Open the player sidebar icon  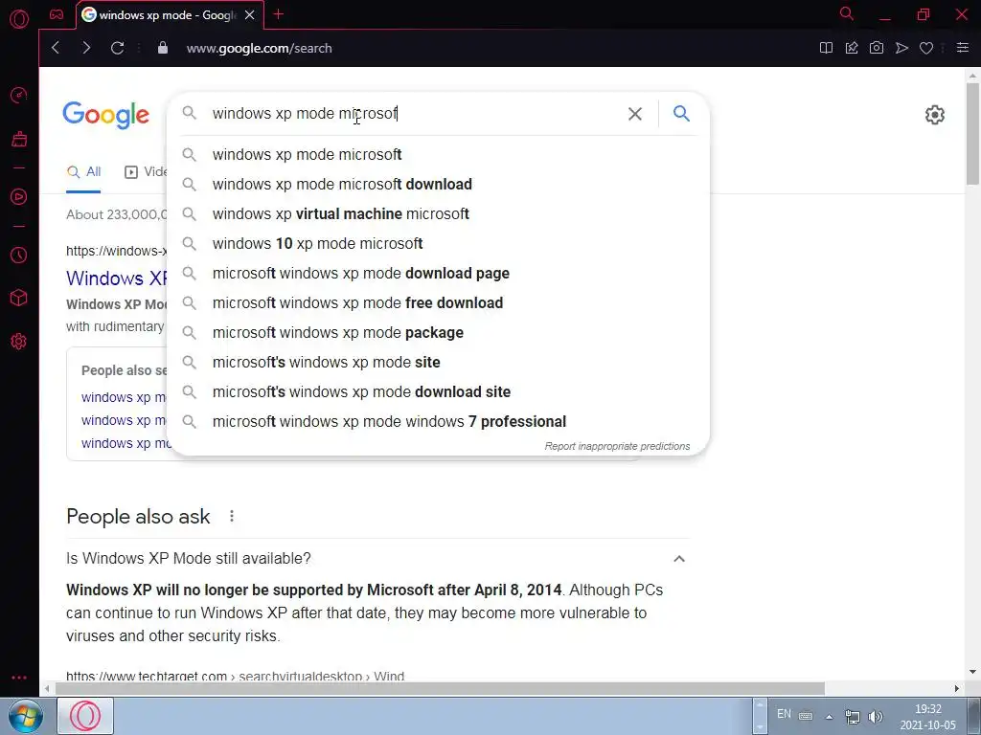[19, 197]
